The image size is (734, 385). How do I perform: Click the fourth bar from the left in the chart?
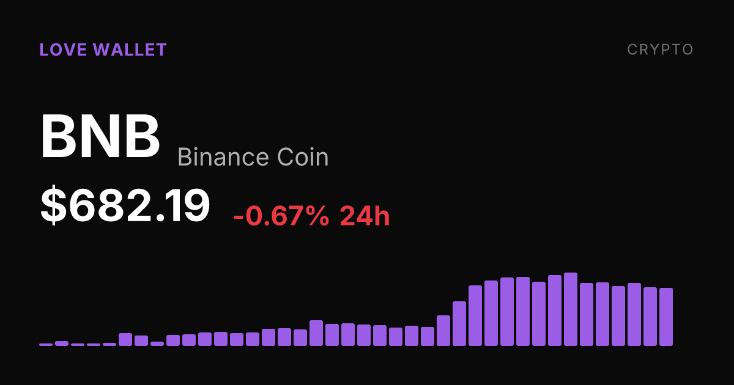[94, 345]
